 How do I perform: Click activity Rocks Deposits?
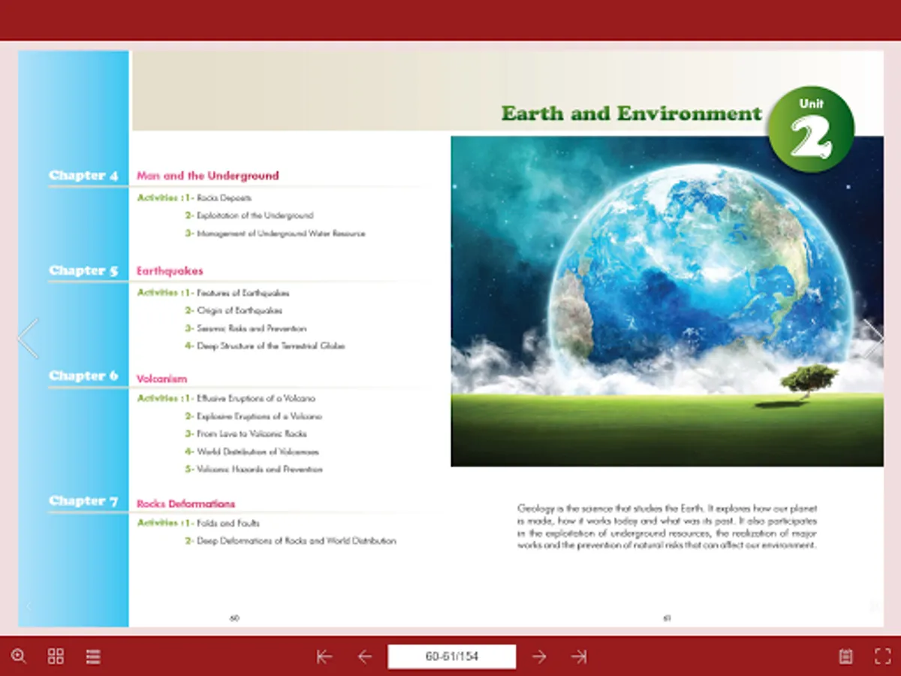(224, 198)
